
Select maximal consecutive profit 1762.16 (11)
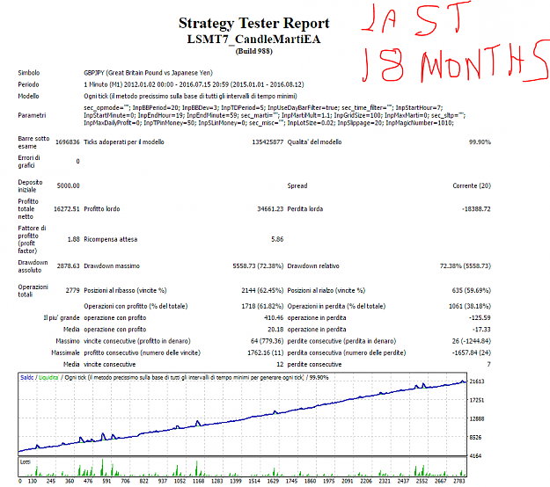265,353
